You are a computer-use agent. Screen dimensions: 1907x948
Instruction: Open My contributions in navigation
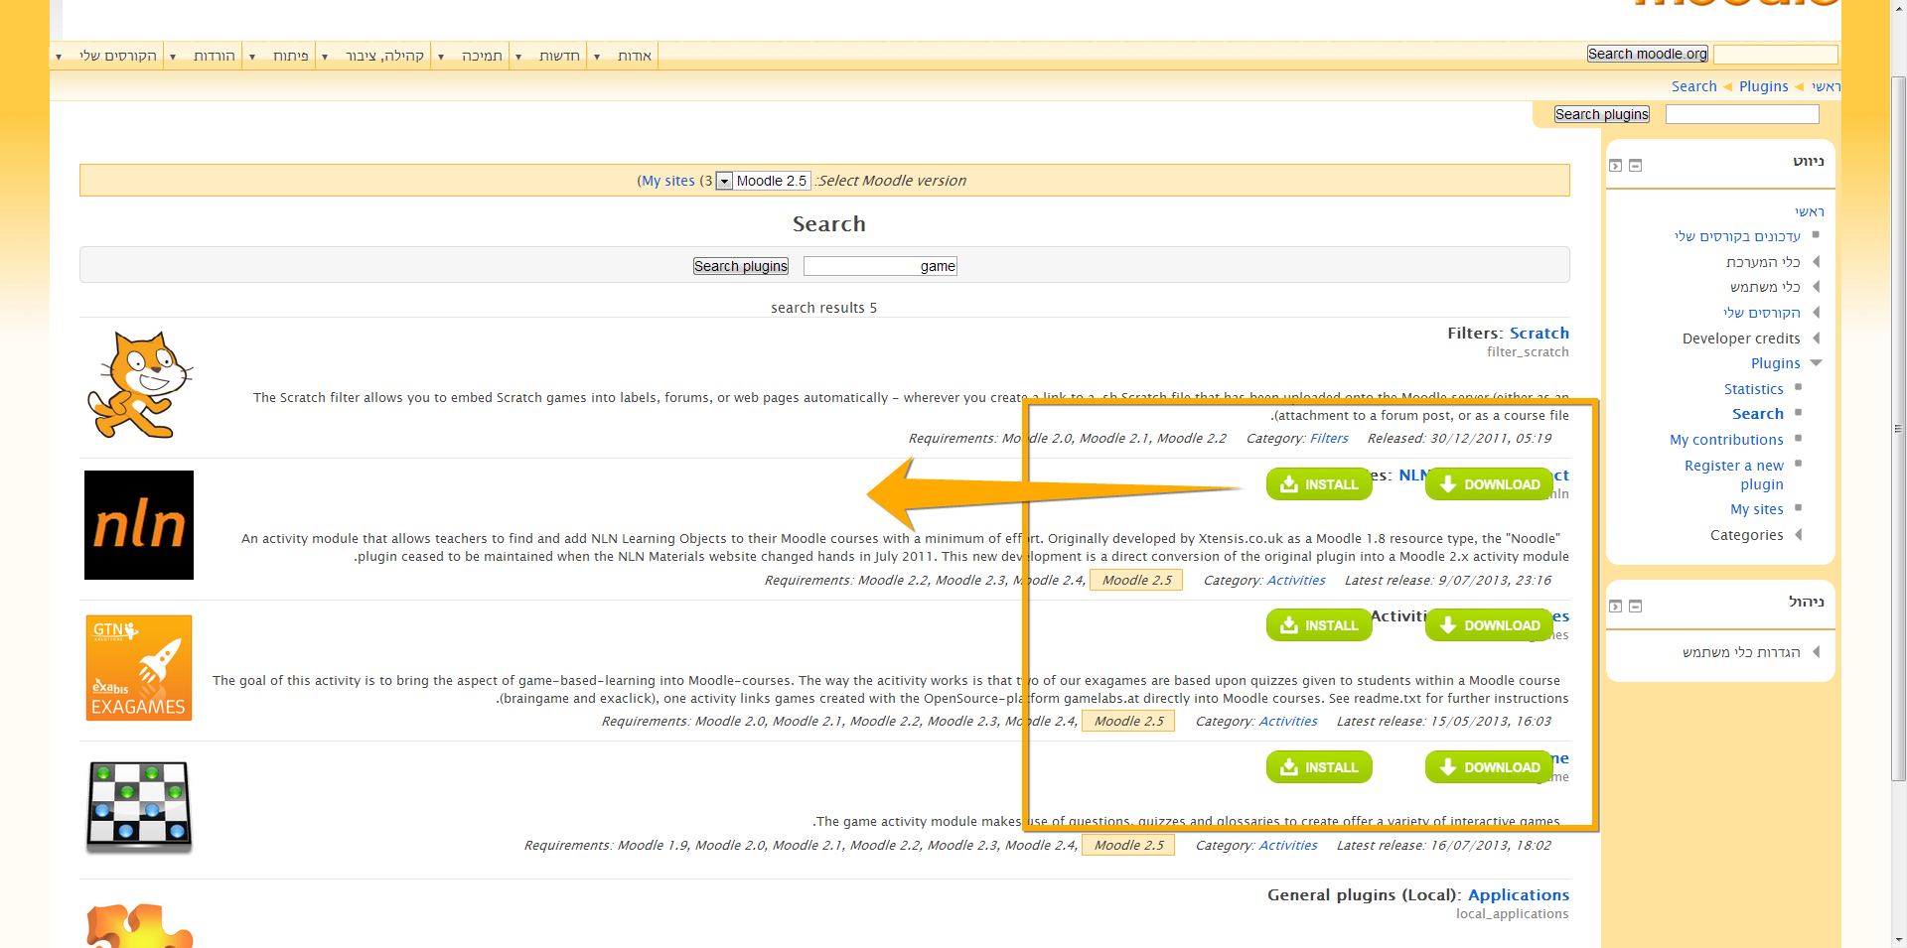1726,440
